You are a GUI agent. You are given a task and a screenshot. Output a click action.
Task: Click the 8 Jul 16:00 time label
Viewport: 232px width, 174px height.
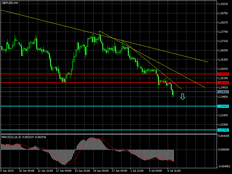tap(174, 171)
